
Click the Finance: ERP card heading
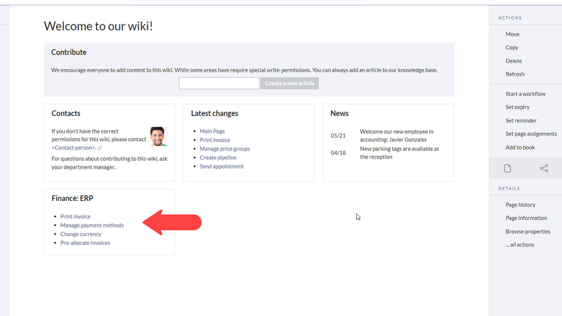72,199
